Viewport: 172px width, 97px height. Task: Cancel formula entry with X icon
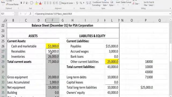pos(20,14)
